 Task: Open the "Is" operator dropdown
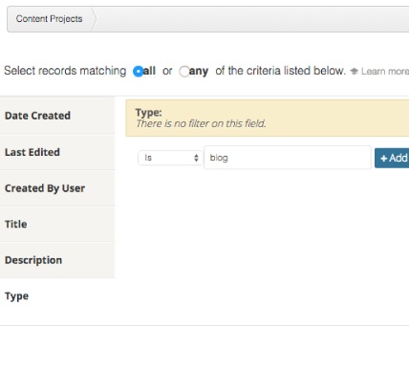coord(170,158)
